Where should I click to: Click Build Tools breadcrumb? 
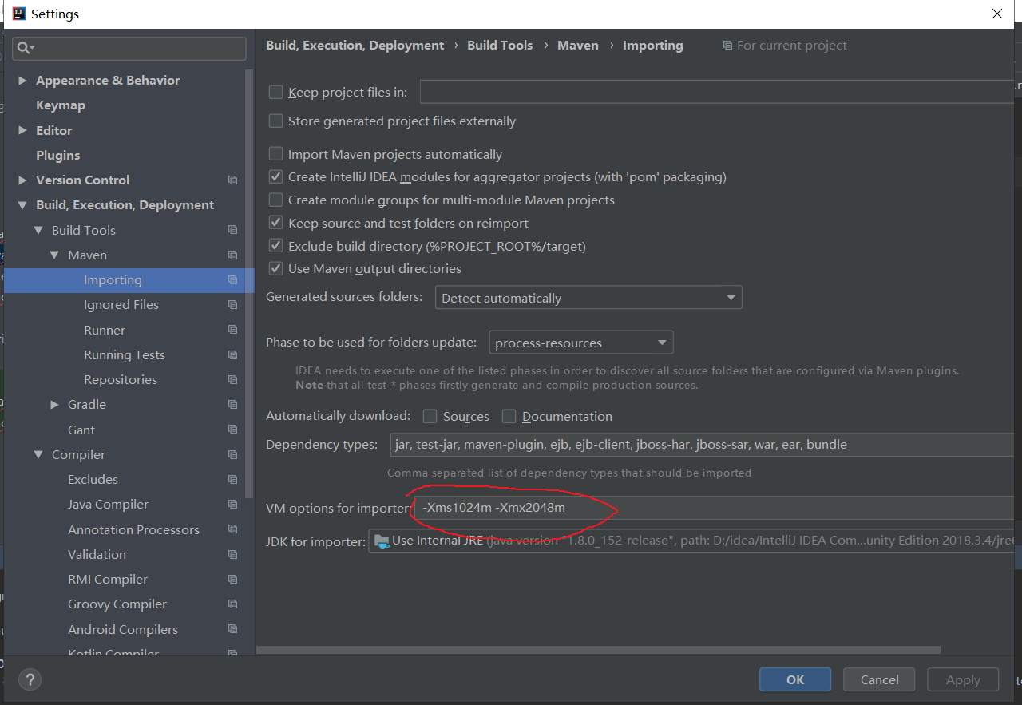point(500,46)
